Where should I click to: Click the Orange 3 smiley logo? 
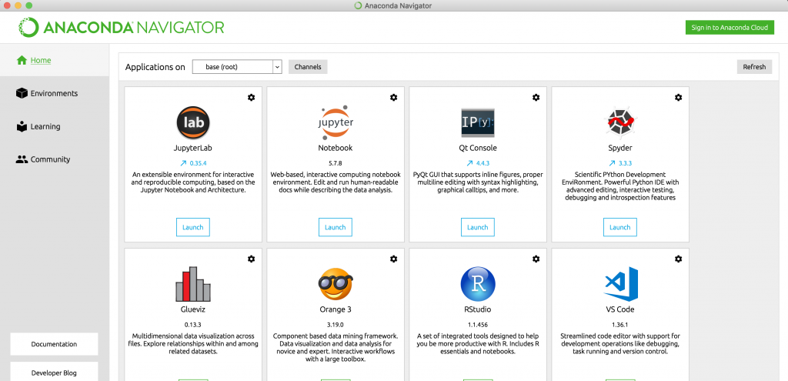click(x=336, y=284)
